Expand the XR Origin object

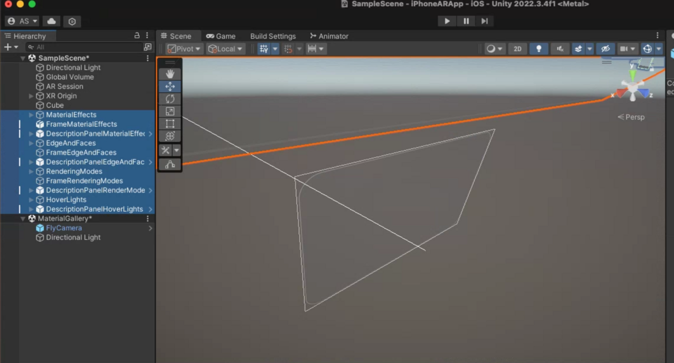[x=31, y=96]
